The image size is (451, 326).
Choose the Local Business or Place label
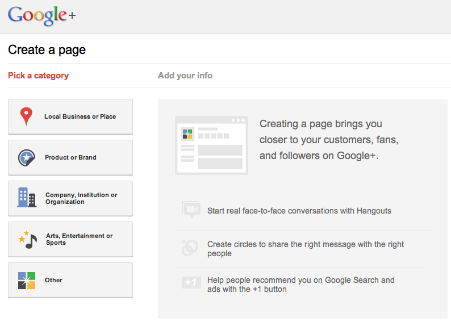coord(80,116)
